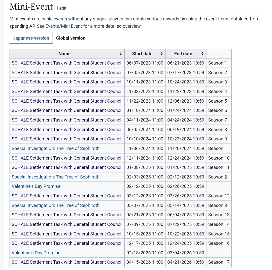Select the Season 16 cell

coord(219,243)
